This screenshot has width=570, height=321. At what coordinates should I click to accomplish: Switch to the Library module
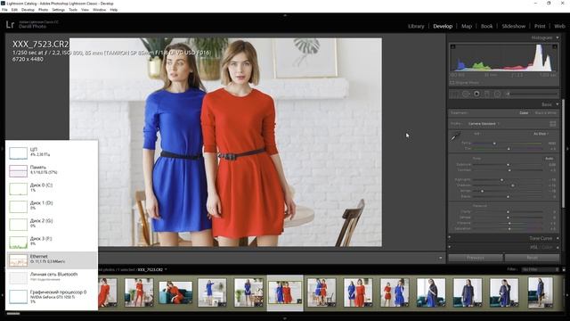(x=416, y=26)
